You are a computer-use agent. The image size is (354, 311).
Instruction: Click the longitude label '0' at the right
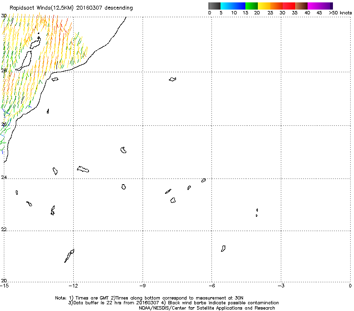[350, 286]
